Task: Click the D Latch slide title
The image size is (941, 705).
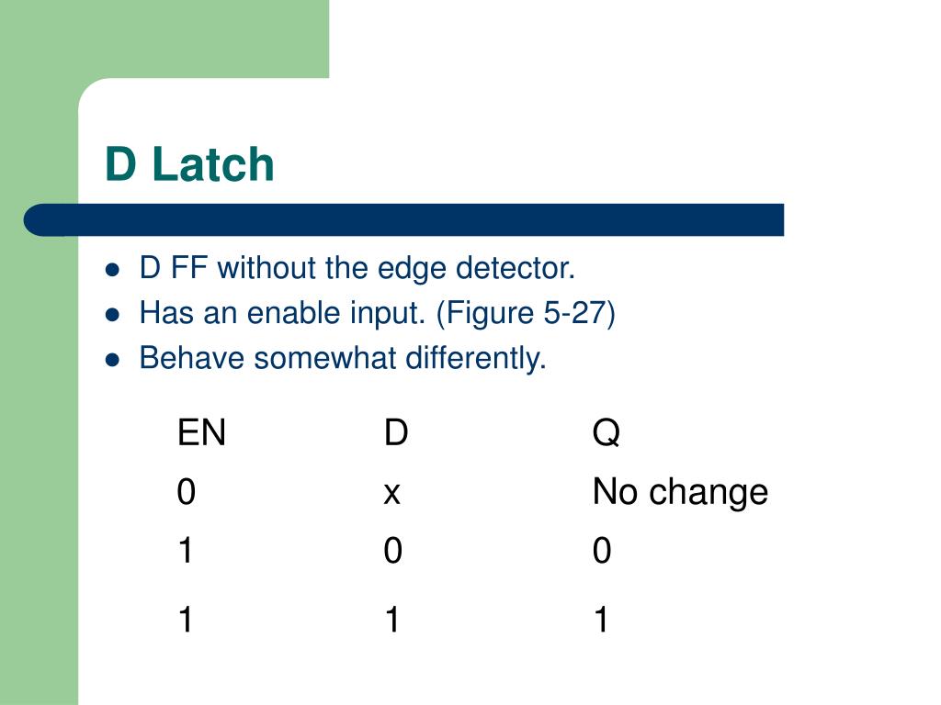Action: click(x=189, y=163)
